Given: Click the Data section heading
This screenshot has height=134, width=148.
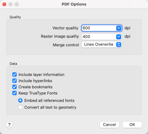Looking at the screenshot, I should [x=13, y=64].
